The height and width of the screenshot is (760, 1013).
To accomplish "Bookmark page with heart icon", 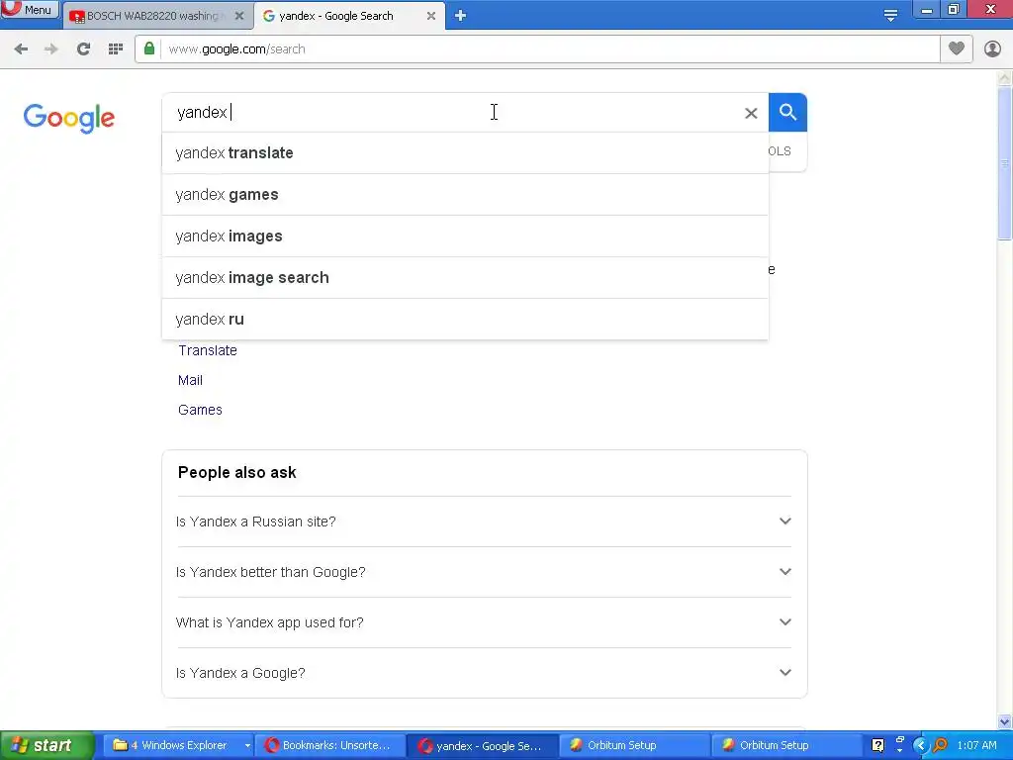I will point(957,49).
